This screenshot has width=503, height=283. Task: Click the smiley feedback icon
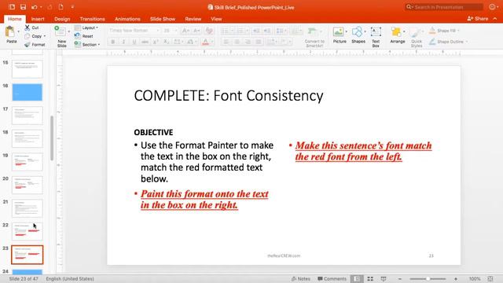pos(493,7)
